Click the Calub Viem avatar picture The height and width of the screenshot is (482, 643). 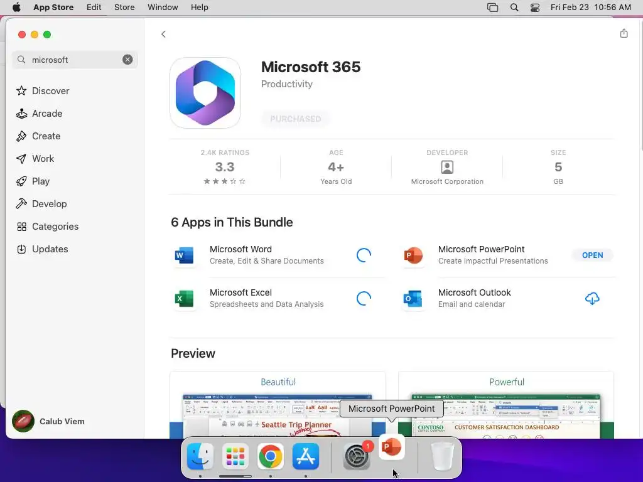pos(23,421)
